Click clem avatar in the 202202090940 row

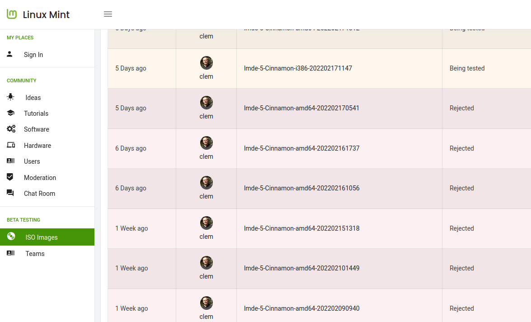click(206, 303)
